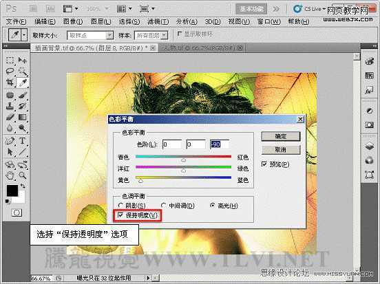
Task: Select the Path Selection tool
Action: [10, 152]
